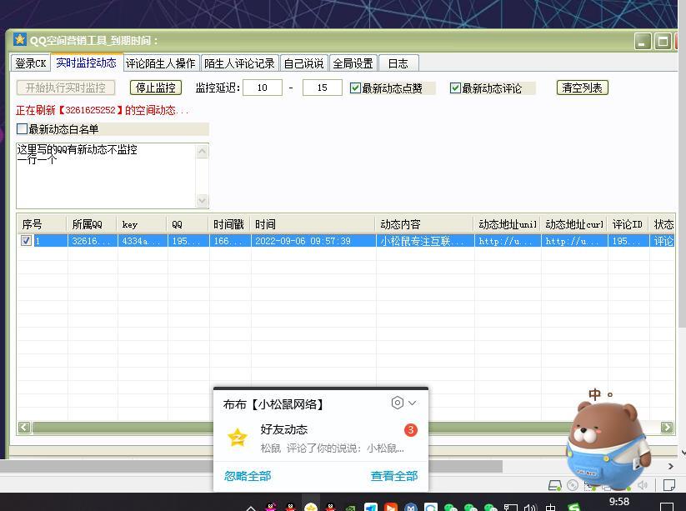The image size is (686, 511).
Task: Open the green Sogou S tray icon
Action: tap(574, 507)
